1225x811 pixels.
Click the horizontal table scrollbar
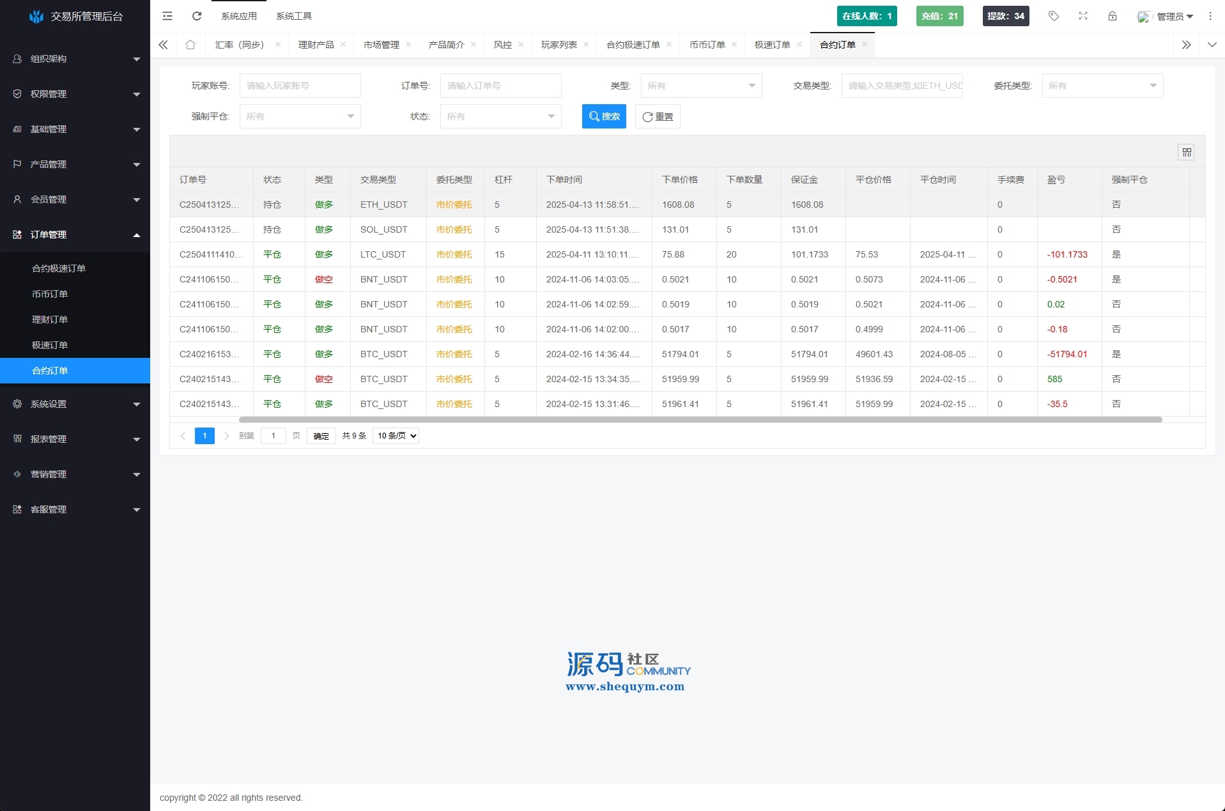point(700,420)
